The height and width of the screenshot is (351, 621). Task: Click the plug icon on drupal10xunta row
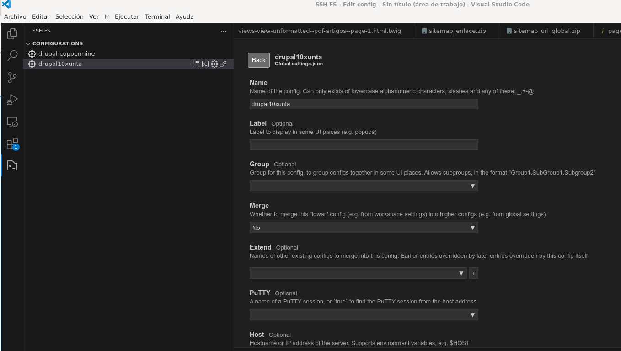click(224, 64)
